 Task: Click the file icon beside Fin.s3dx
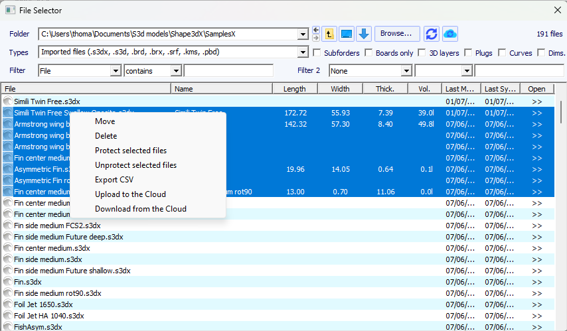pos(8,282)
